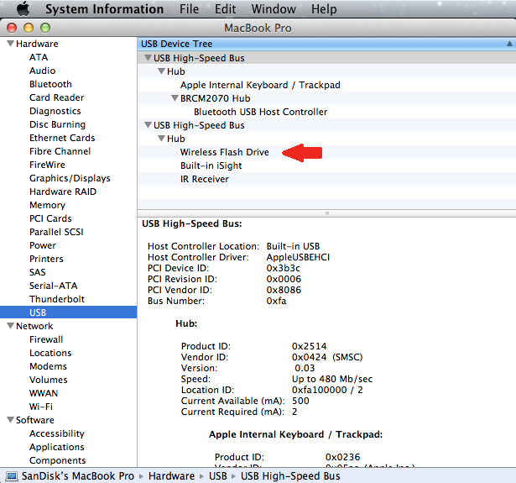Select ATA in the sidebar
516x483 pixels.
[x=39, y=57]
